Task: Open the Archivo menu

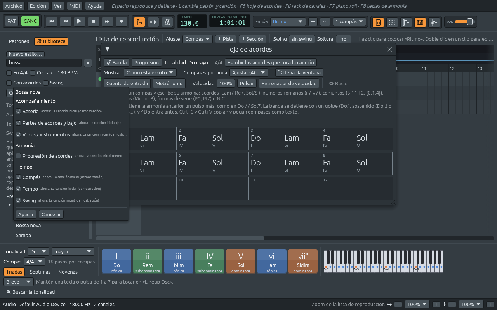Action: coord(14,6)
